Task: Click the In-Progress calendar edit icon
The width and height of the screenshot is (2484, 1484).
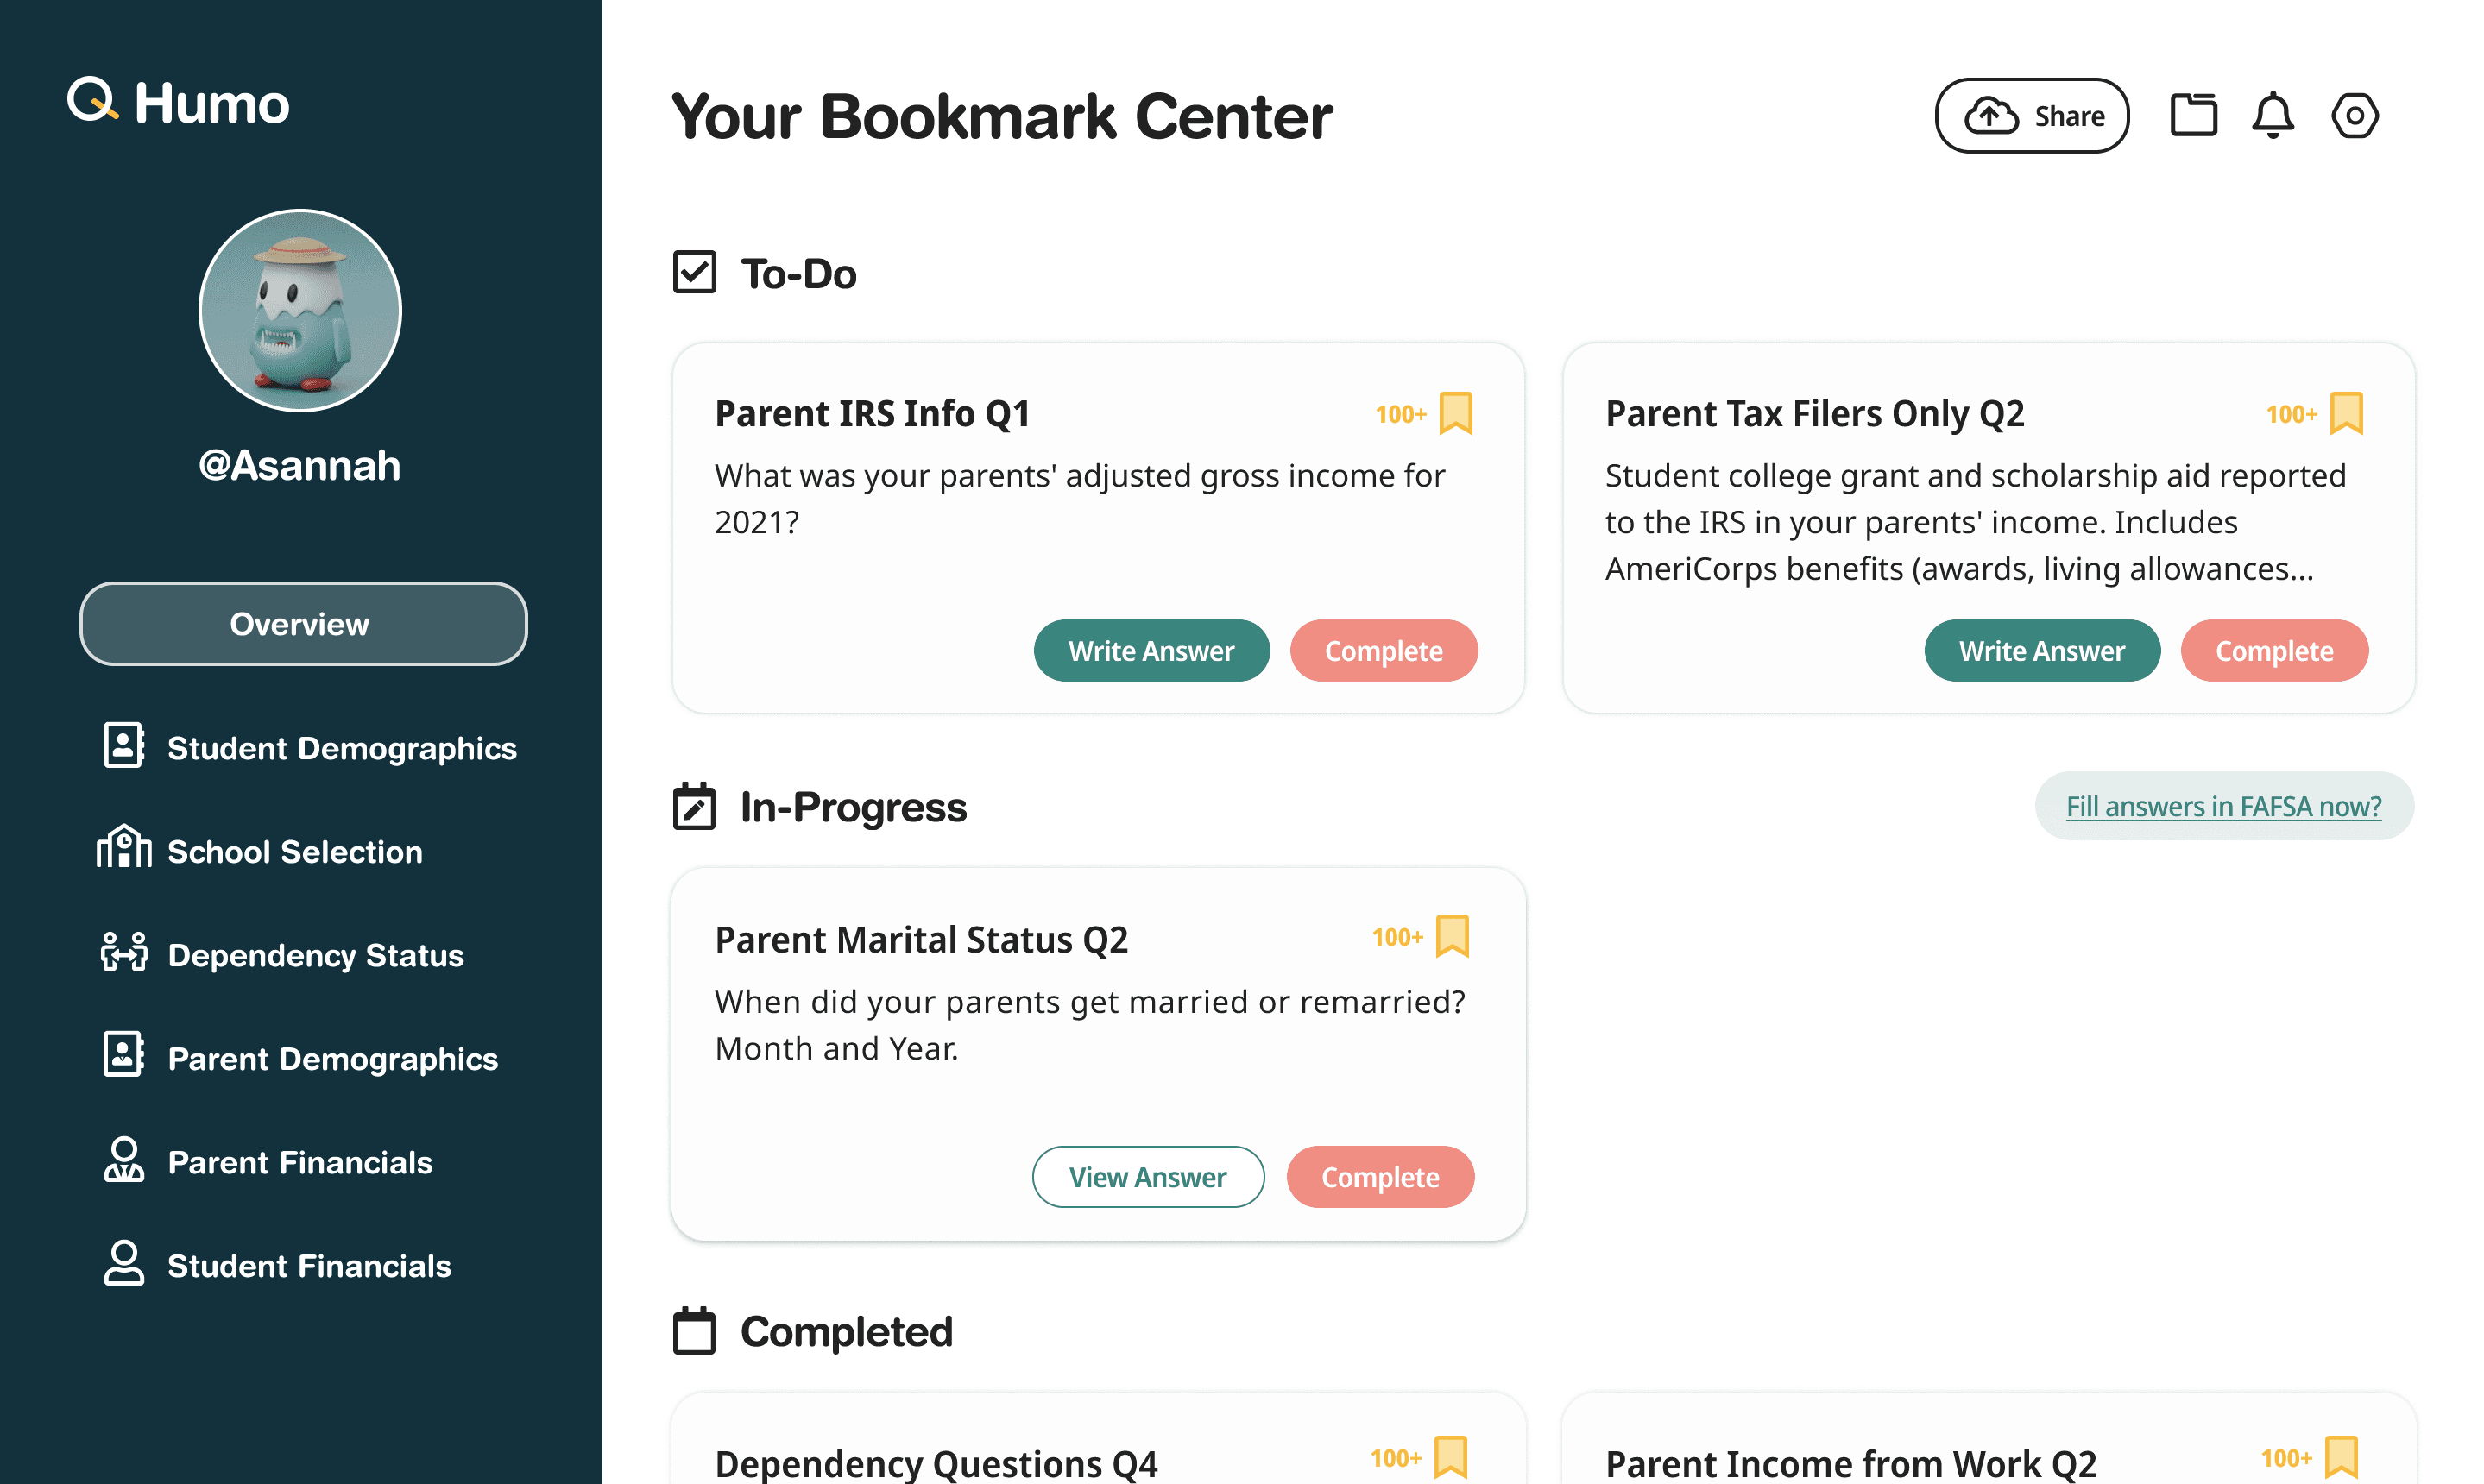Action: tap(694, 806)
